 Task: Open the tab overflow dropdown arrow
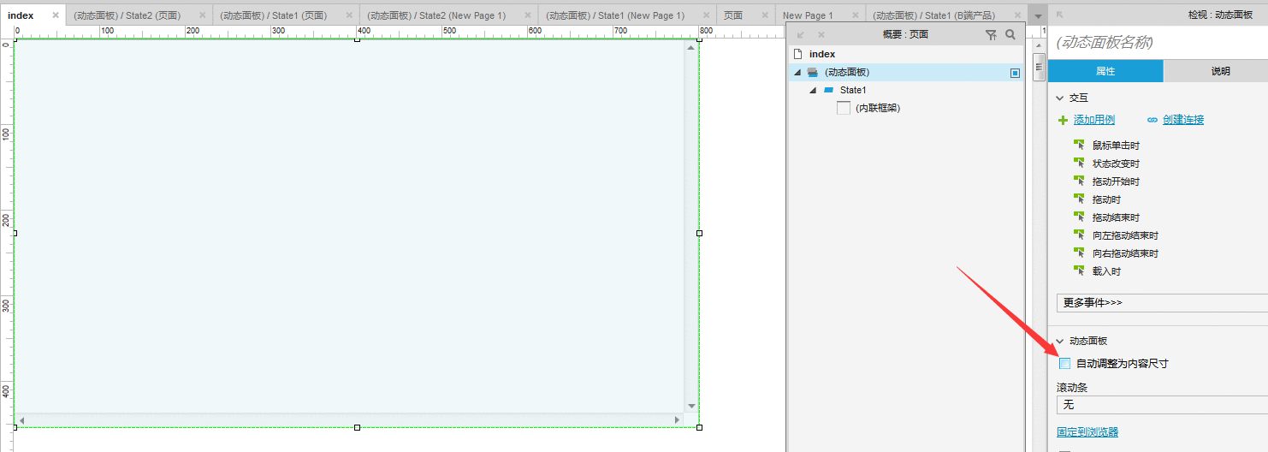1037,16
